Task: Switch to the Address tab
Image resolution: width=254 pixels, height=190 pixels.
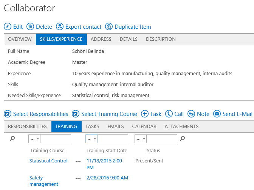Action: [101, 39]
